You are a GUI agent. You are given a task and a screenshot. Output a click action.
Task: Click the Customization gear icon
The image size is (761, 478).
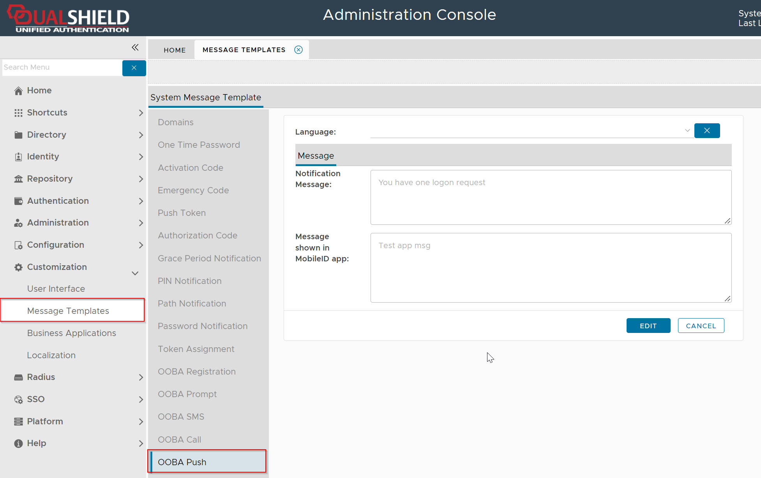pyautogui.click(x=18, y=267)
